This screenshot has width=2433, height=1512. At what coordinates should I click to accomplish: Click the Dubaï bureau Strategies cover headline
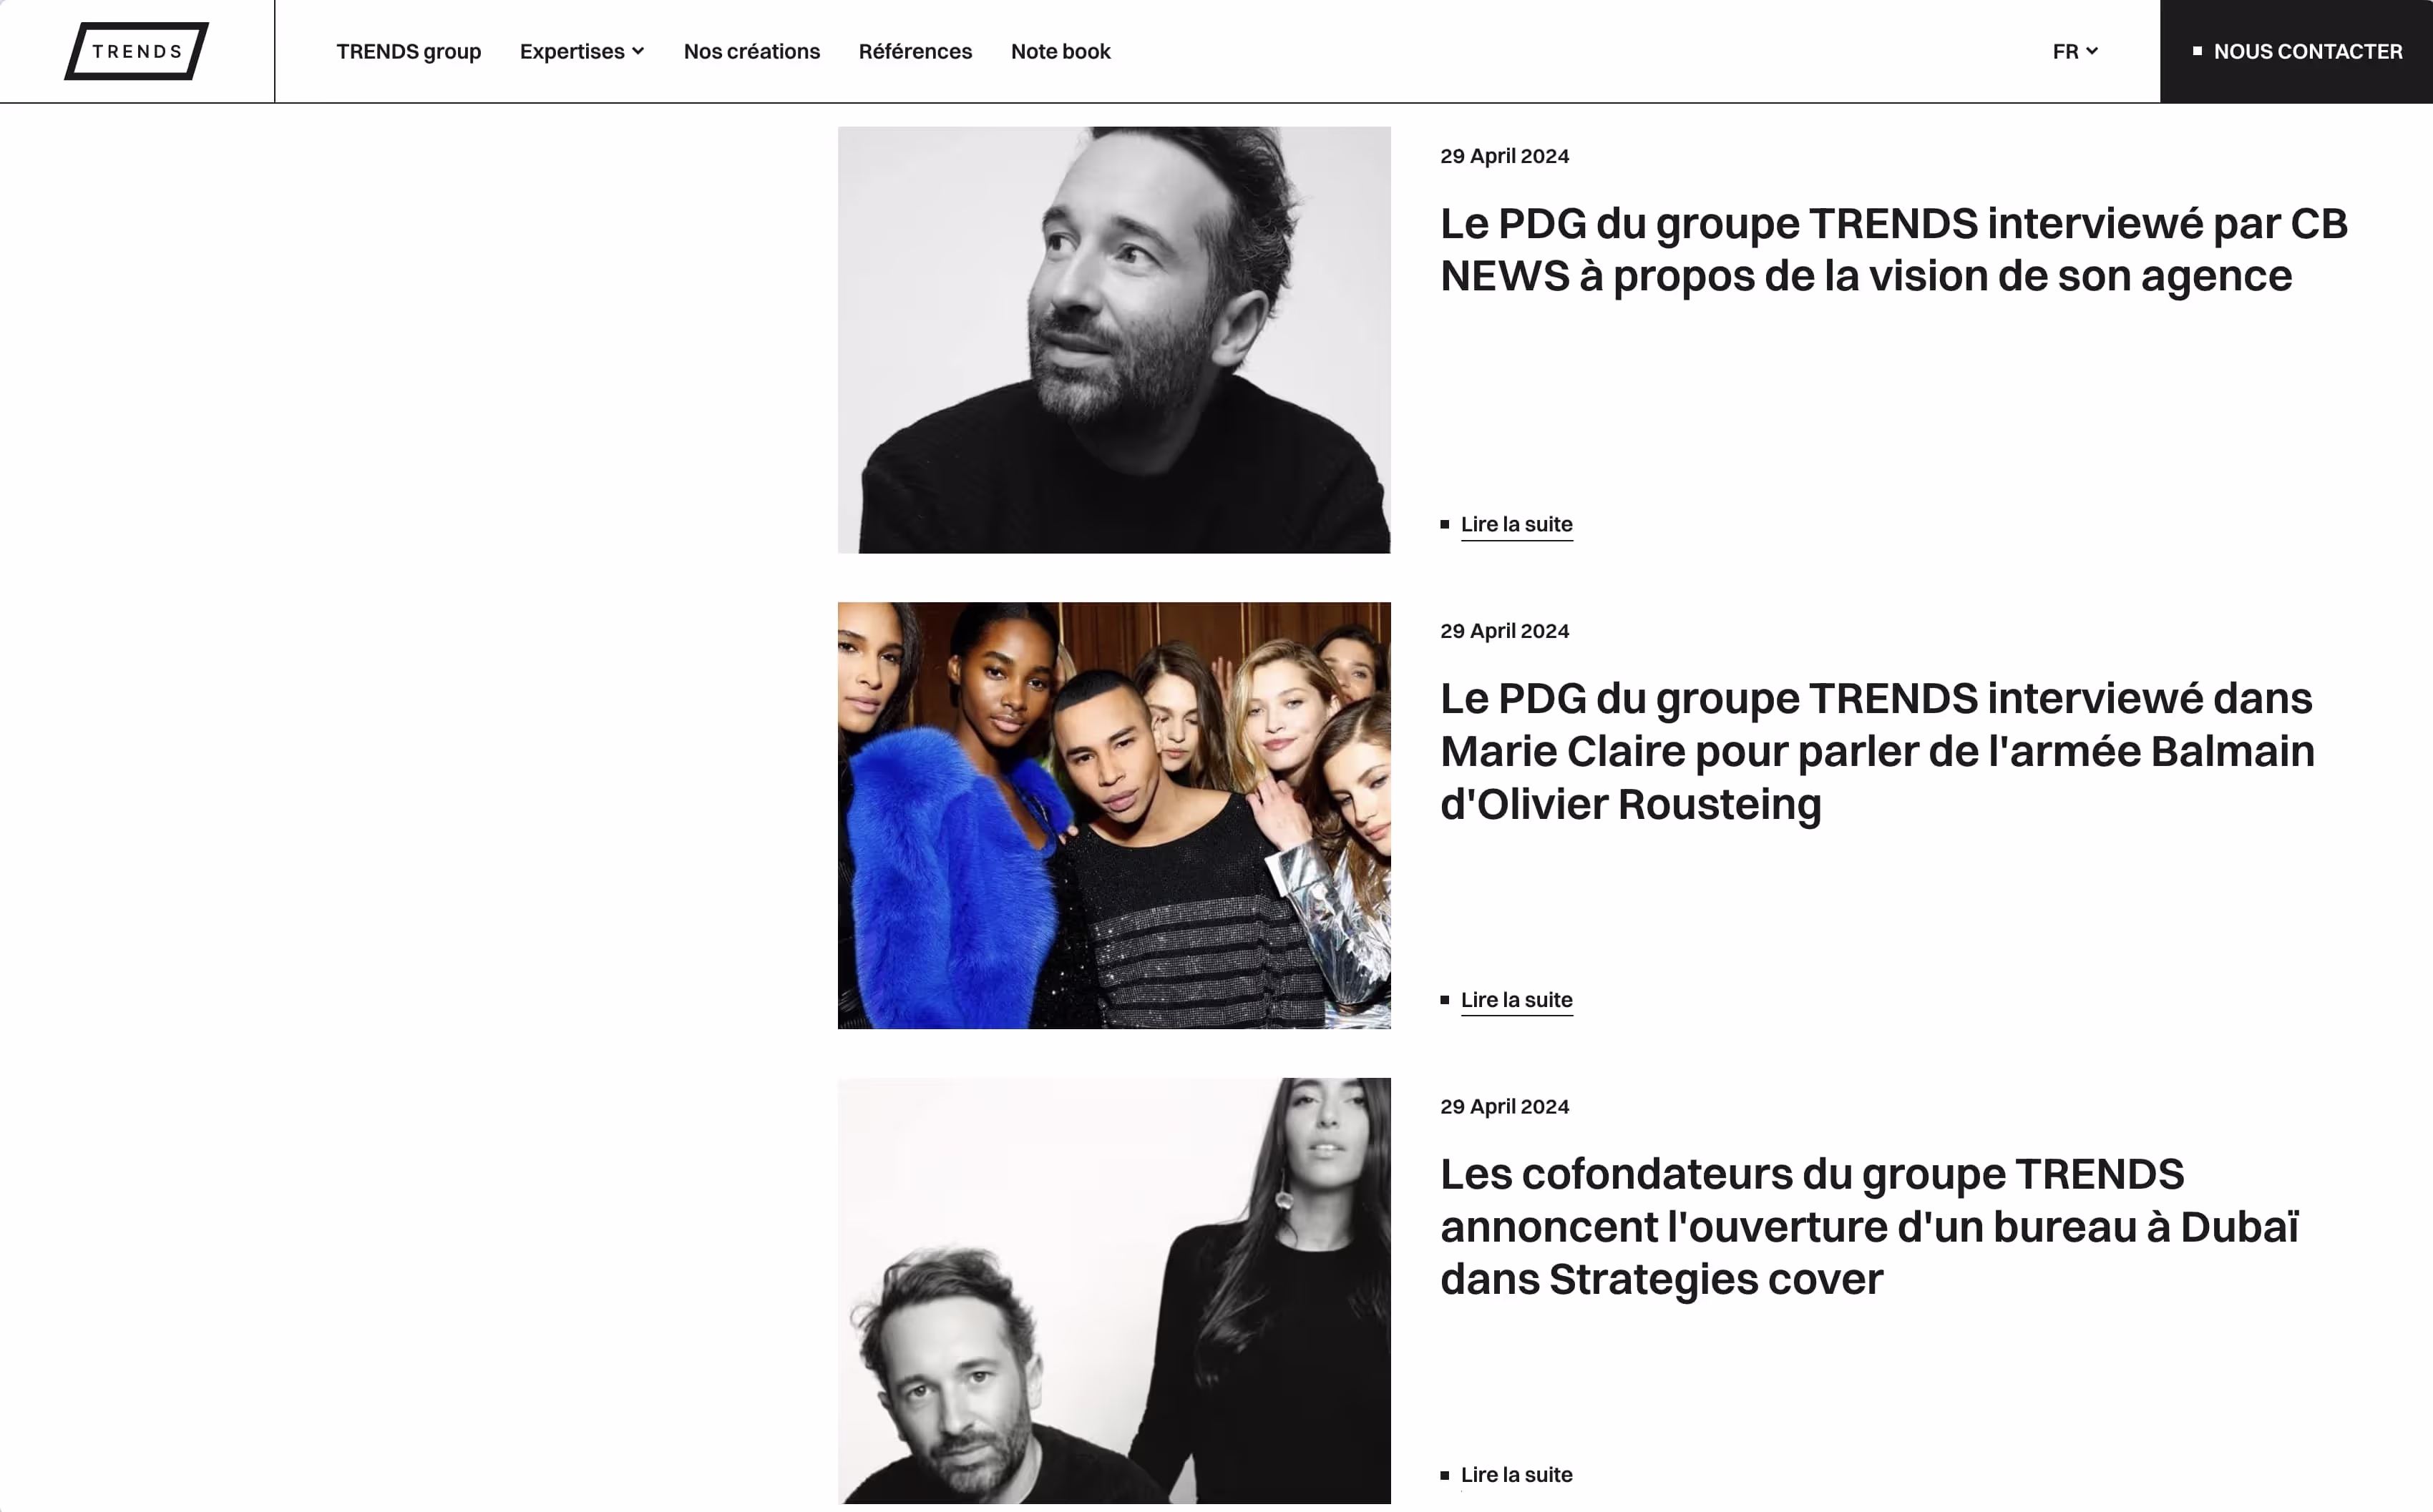[x=1870, y=1227]
